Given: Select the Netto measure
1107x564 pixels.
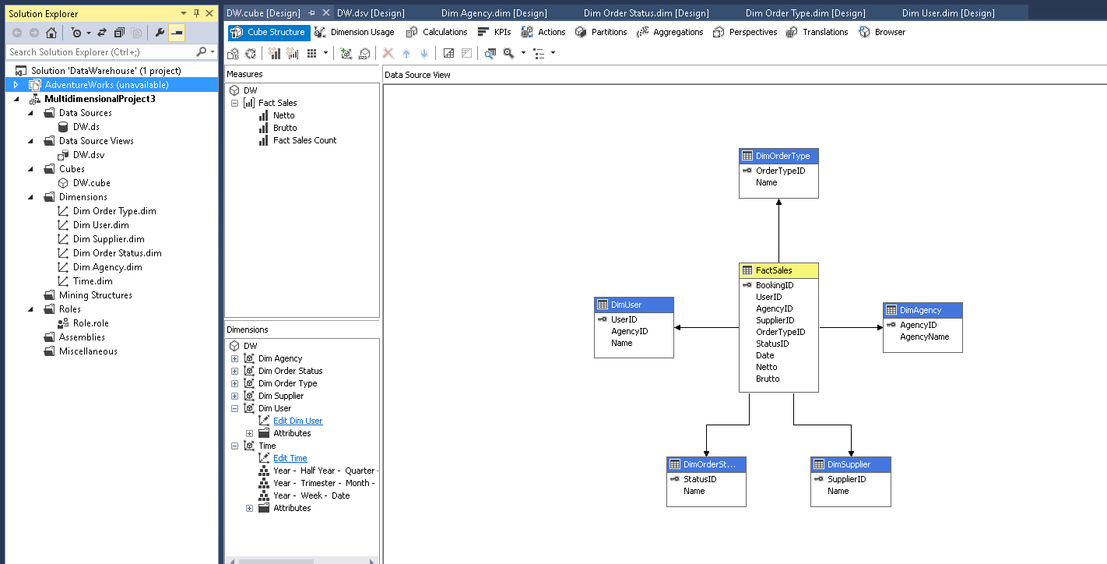Looking at the screenshot, I should 283,115.
